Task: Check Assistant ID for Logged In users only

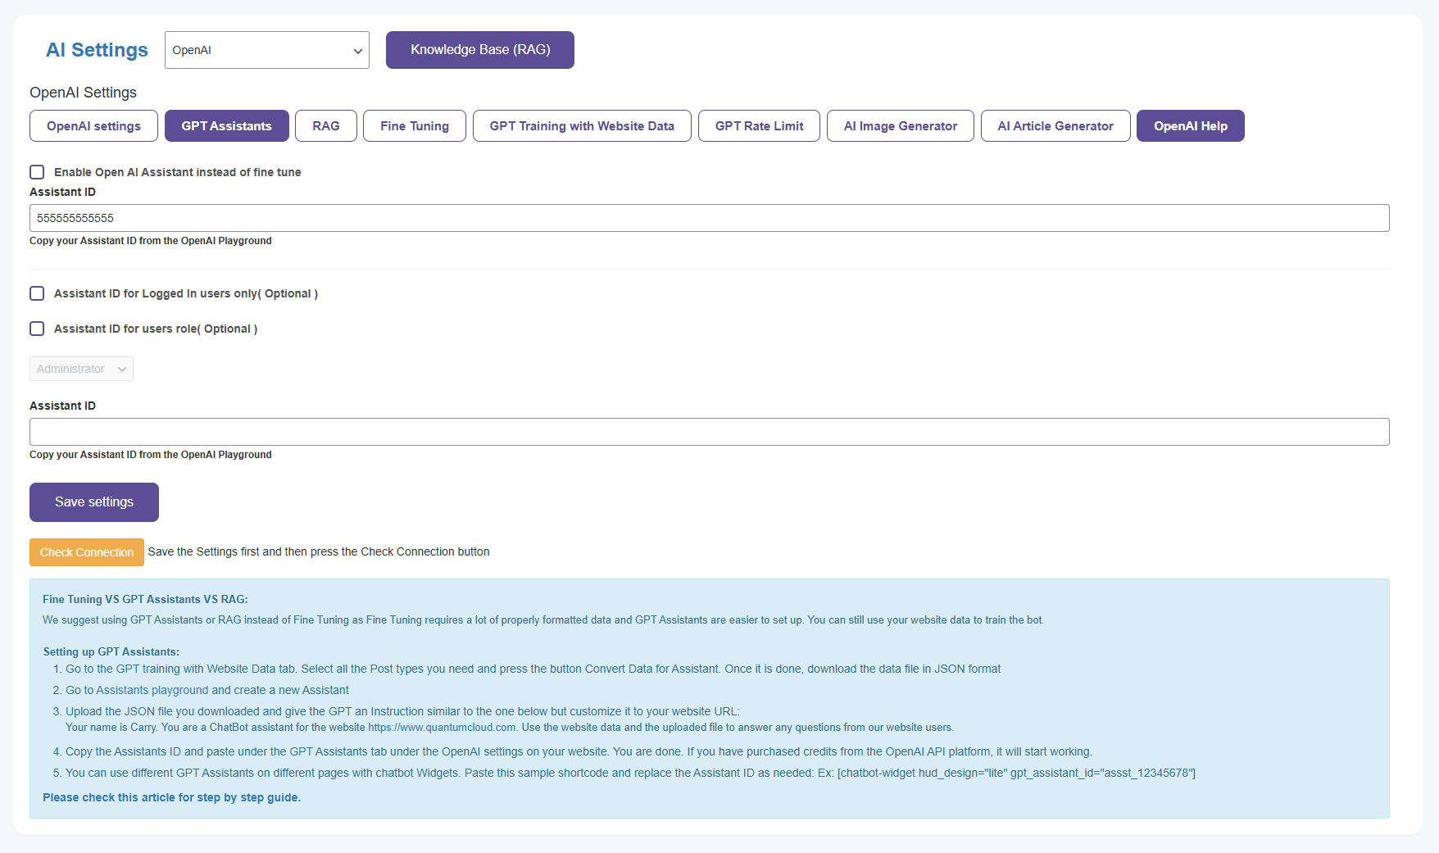Action: [x=37, y=293]
